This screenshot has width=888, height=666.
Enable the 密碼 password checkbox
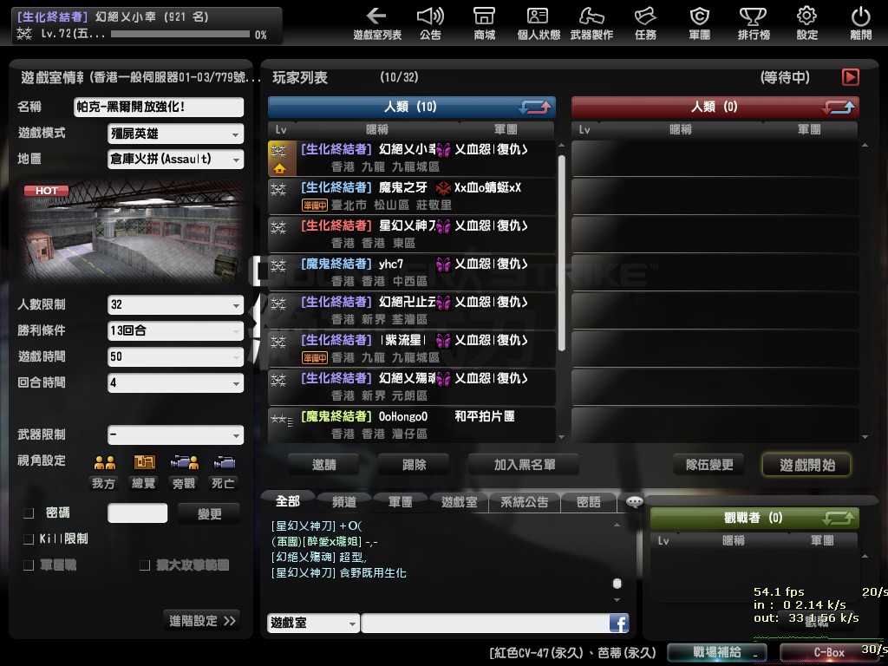[x=29, y=513]
